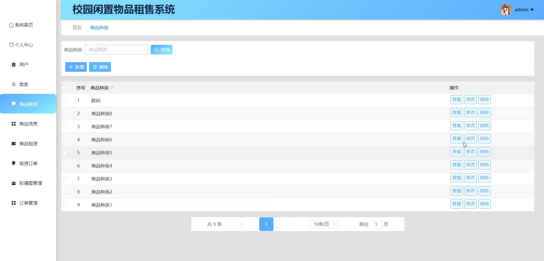Click the home icon beside 系统首页
The width and height of the screenshot is (544, 261).
(11, 25)
